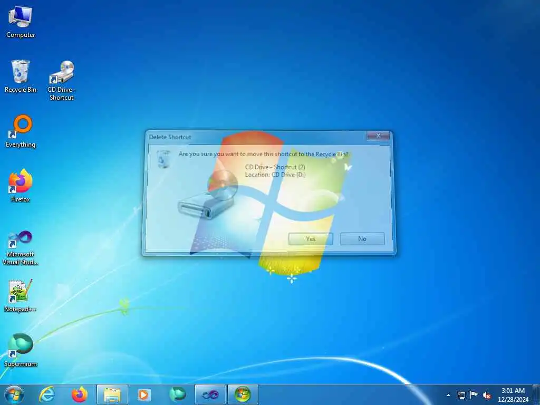Click the 'Location: CD Drive (D:)' text
Screen dimensions: 540x405
click(x=275, y=175)
